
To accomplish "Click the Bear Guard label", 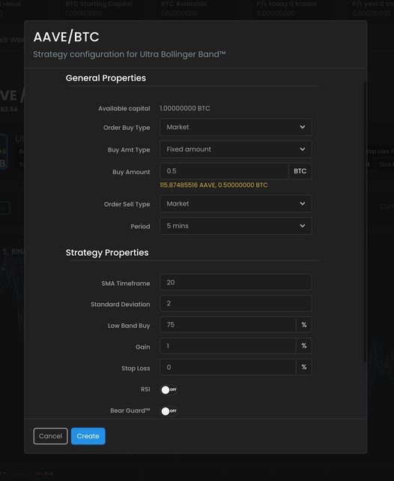I will (130, 410).
